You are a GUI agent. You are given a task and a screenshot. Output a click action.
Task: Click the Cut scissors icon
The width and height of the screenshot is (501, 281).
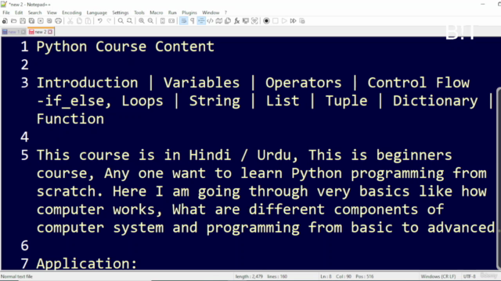(x=70, y=21)
